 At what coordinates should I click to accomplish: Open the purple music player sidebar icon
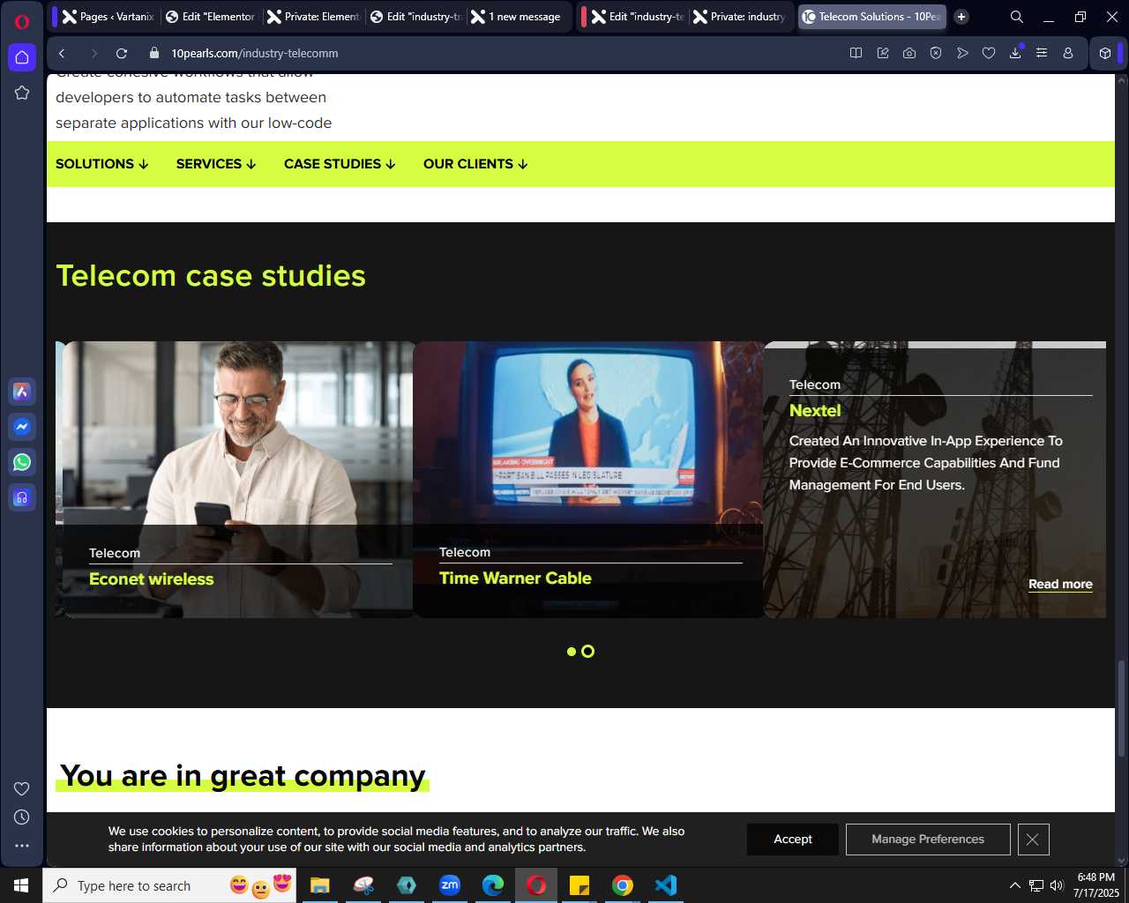click(x=22, y=497)
